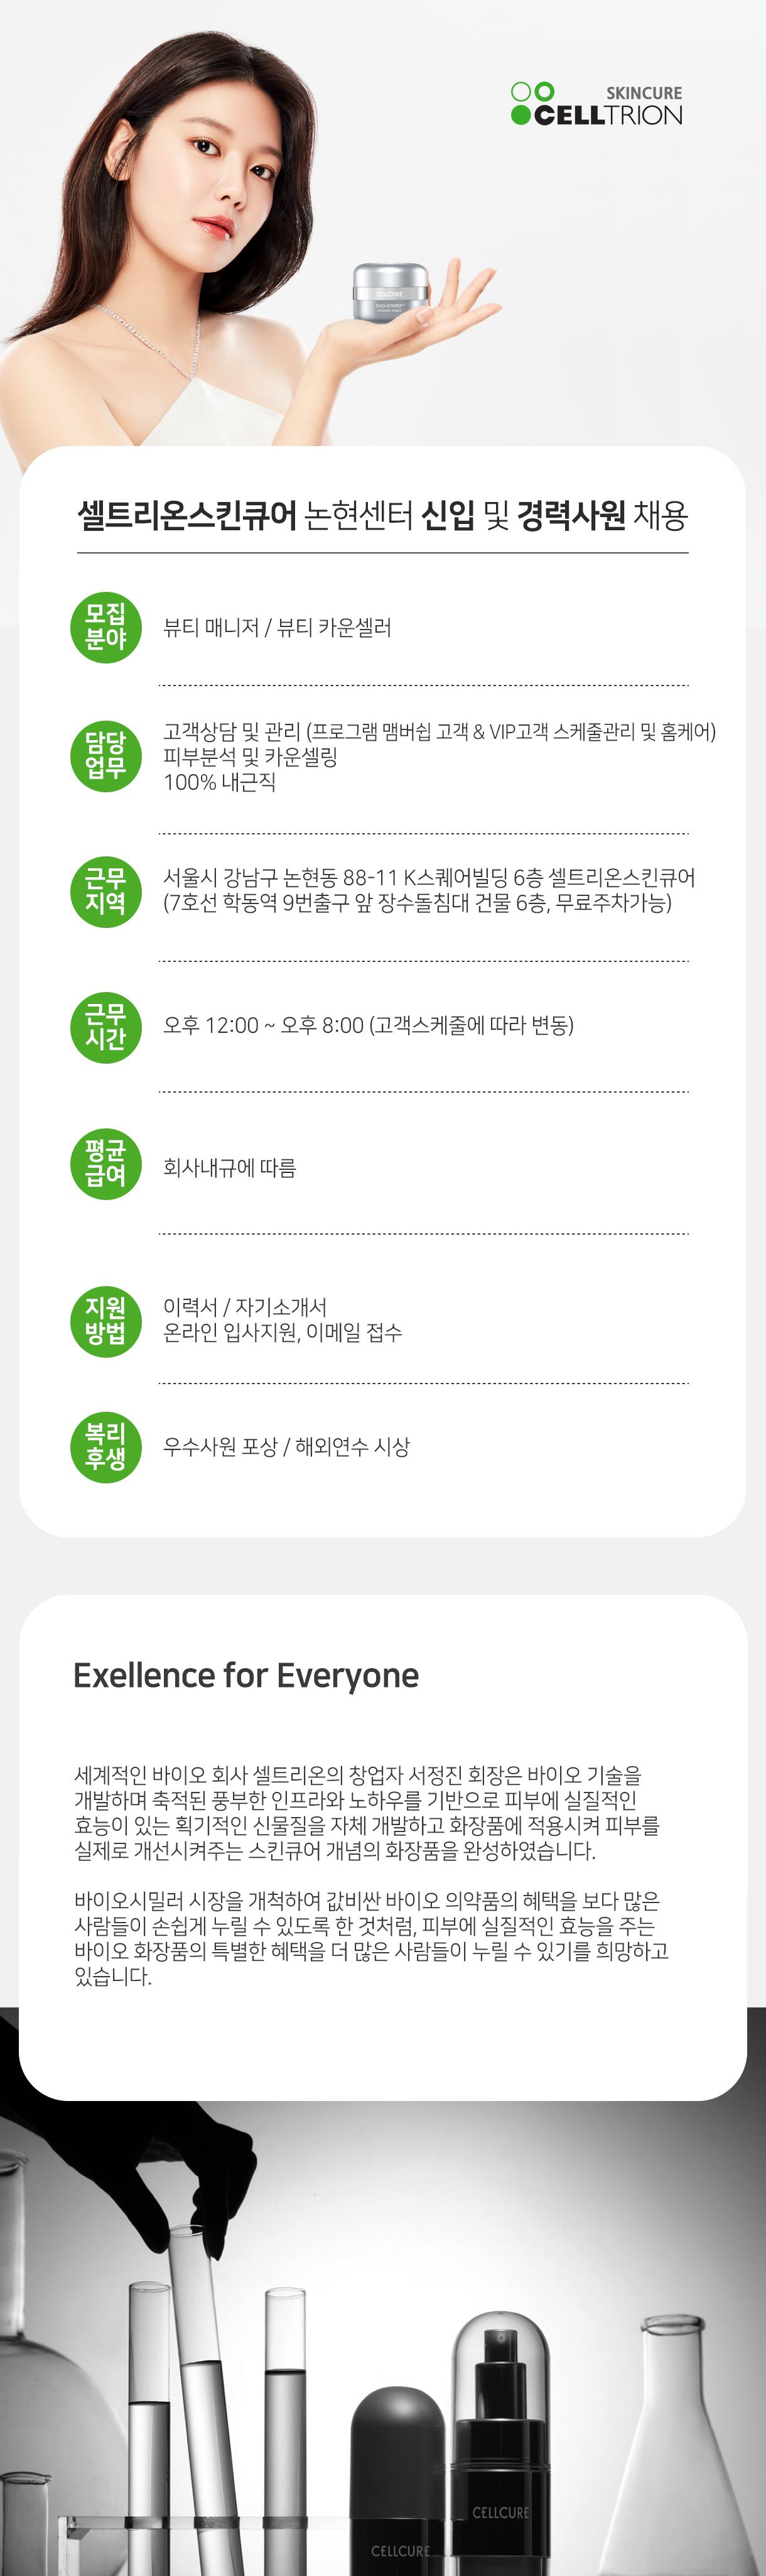766x2576 pixels.
Task: Click the 우수사원 포상 / 해외연수 시상 text
Action: point(287,1447)
